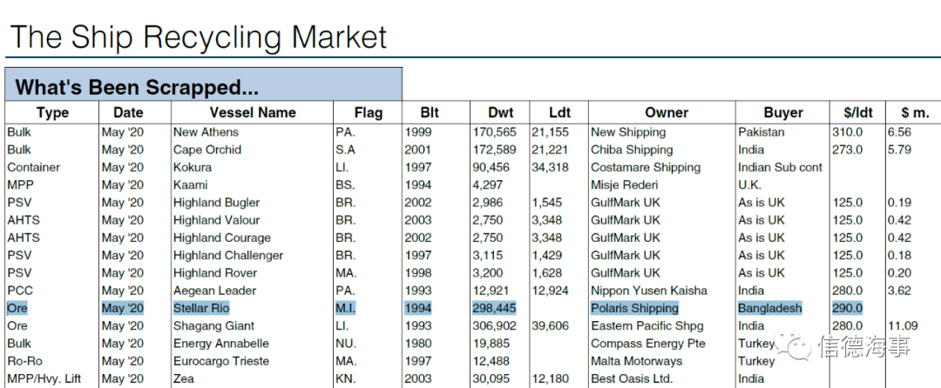The height and width of the screenshot is (388, 941).
Task: Click highlighted price 290.0
Action: pyautogui.click(x=848, y=308)
